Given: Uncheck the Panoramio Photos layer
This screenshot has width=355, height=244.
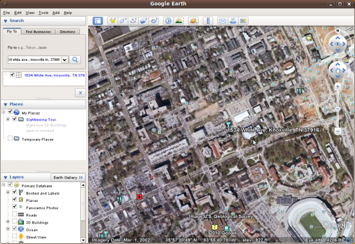Looking at the screenshot, I should 14,207.
